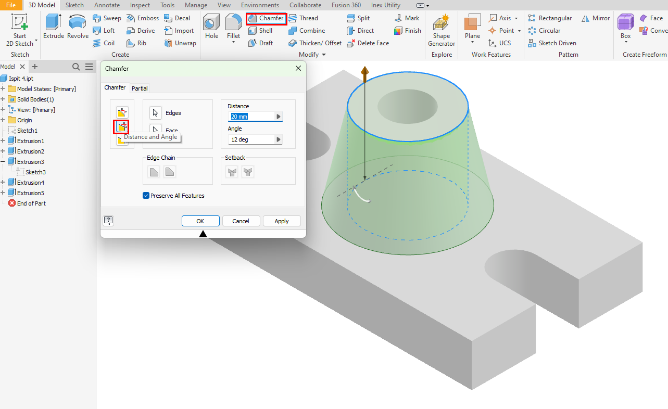Select the Split tool
The width and height of the screenshot is (668, 409).
tap(358, 18)
